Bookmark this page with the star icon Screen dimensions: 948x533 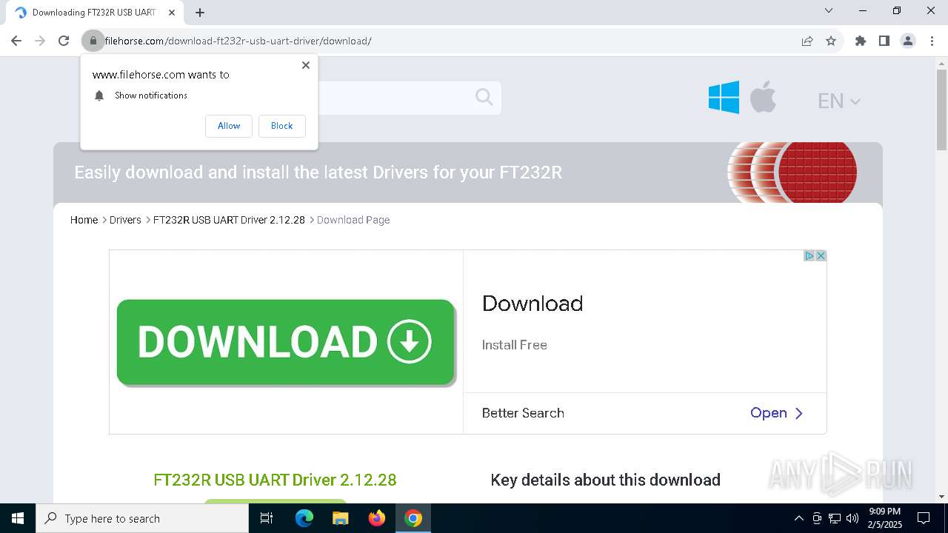831,41
